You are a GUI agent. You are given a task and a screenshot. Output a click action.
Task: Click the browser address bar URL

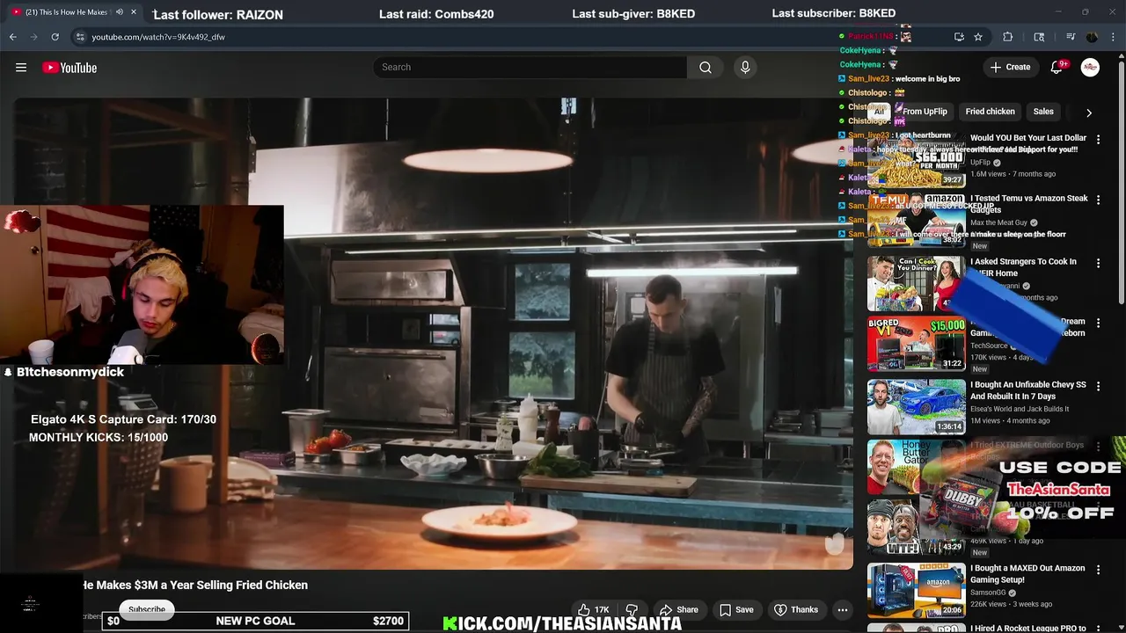158,37
